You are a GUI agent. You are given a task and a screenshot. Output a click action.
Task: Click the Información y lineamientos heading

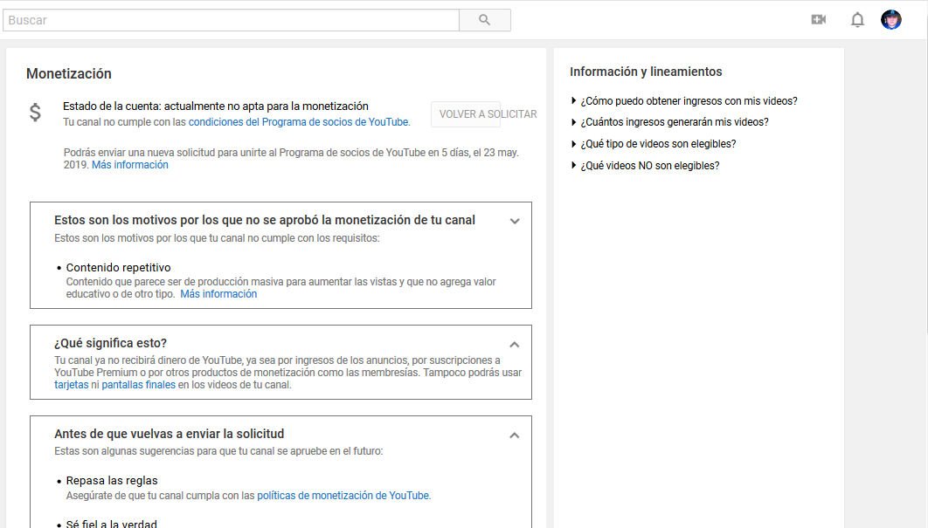pos(646,72)
